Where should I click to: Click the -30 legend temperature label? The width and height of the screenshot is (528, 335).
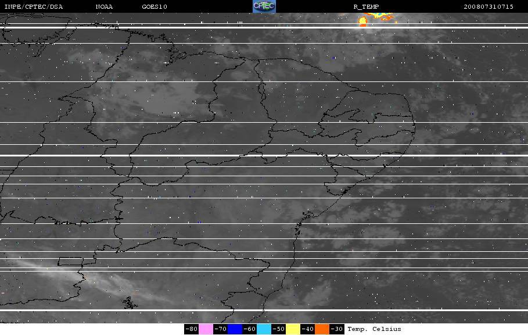(x=336, y=329)
